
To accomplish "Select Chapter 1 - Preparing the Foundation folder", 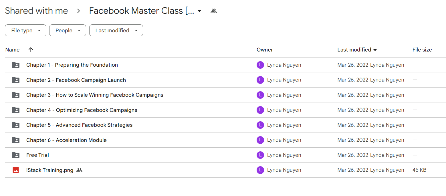I will tap(72, 65).
